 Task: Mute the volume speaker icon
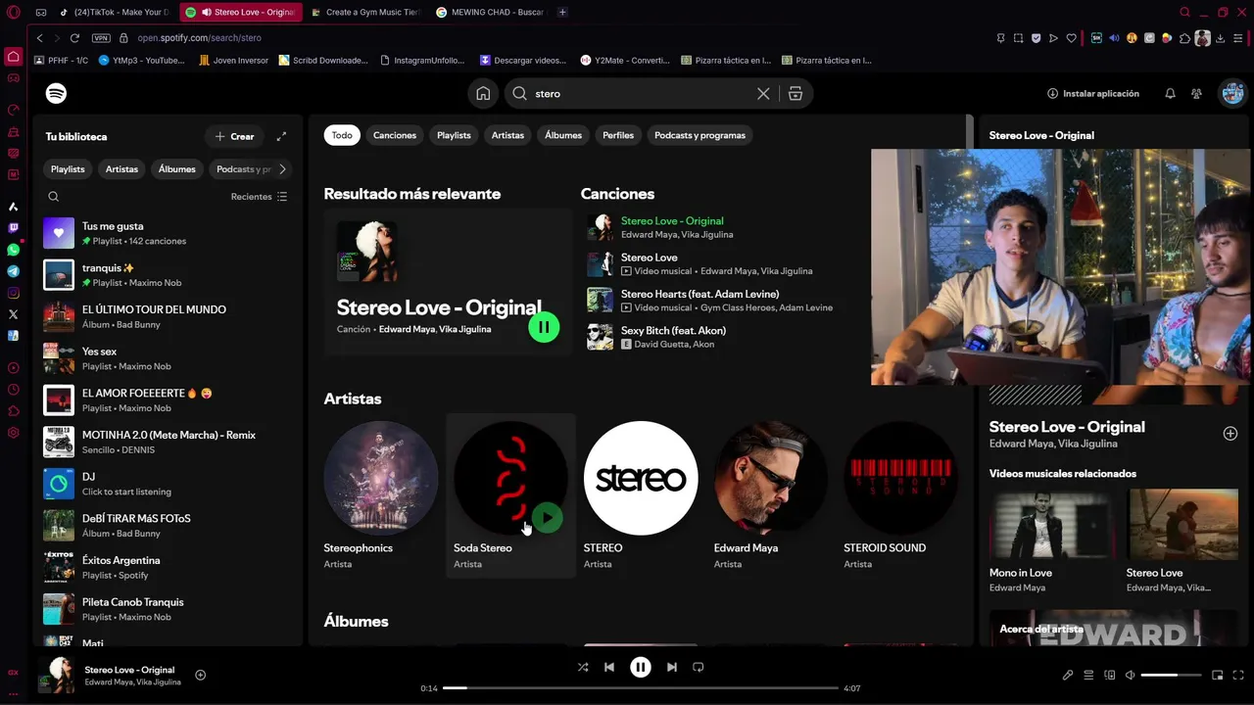pos(1130,675)
